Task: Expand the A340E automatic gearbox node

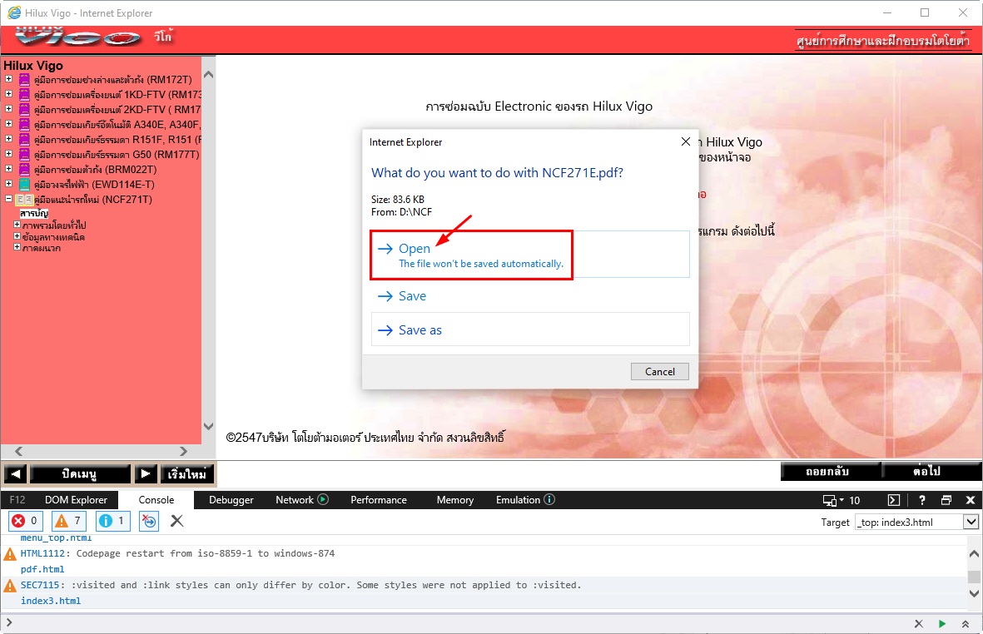Action: [x=9, y=124]
